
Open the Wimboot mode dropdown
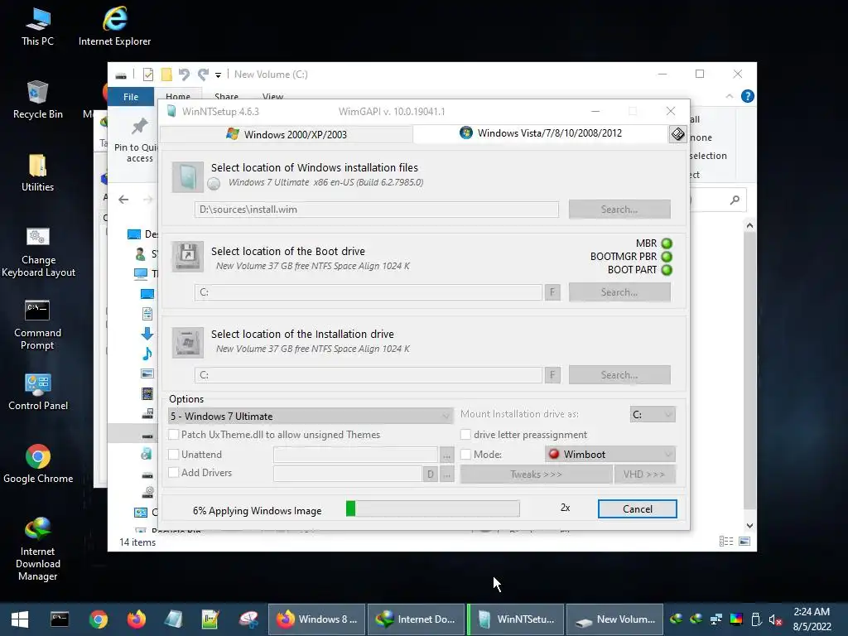pyautogui.click(x=610, y=455)
